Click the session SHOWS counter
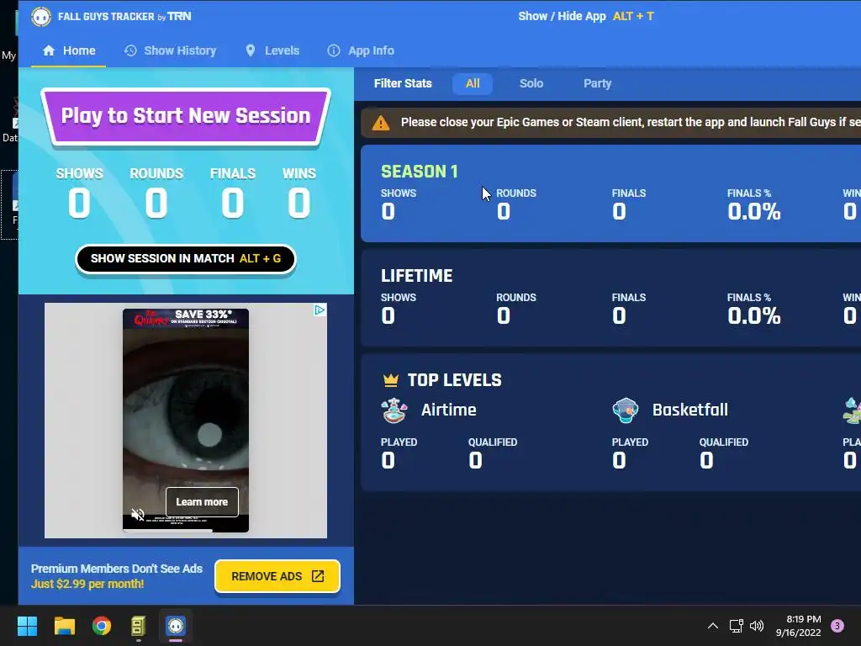 (79, 203)
